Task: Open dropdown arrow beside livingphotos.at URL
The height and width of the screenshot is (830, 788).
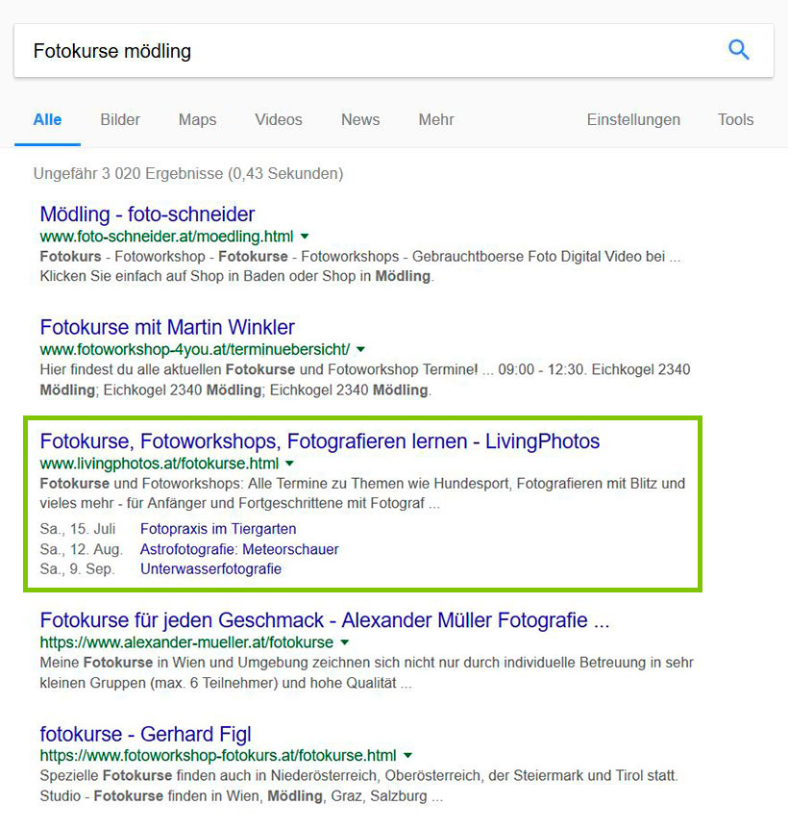Action: (289, 464)
